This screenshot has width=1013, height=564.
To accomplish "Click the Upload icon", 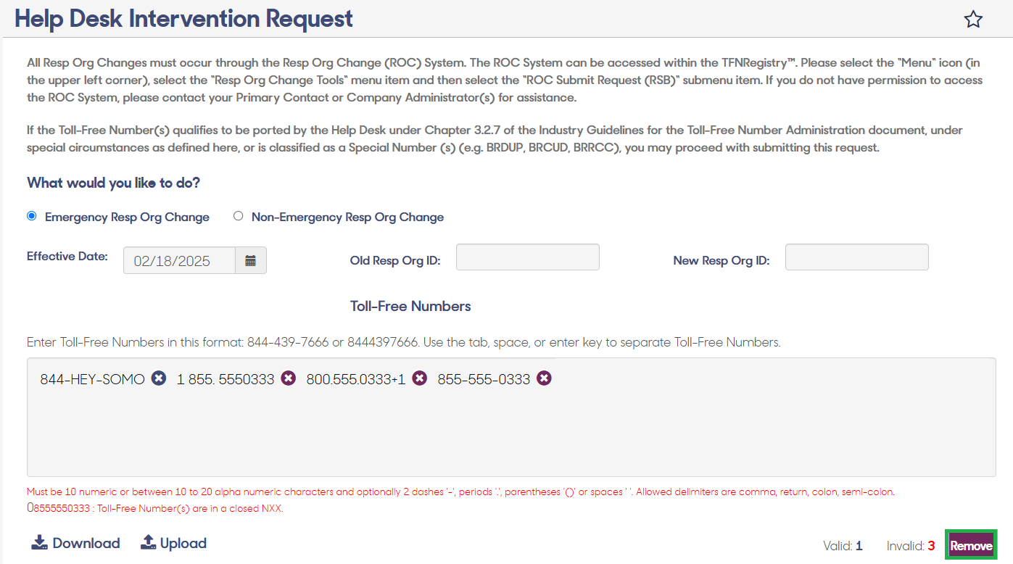I will (148, 543).
